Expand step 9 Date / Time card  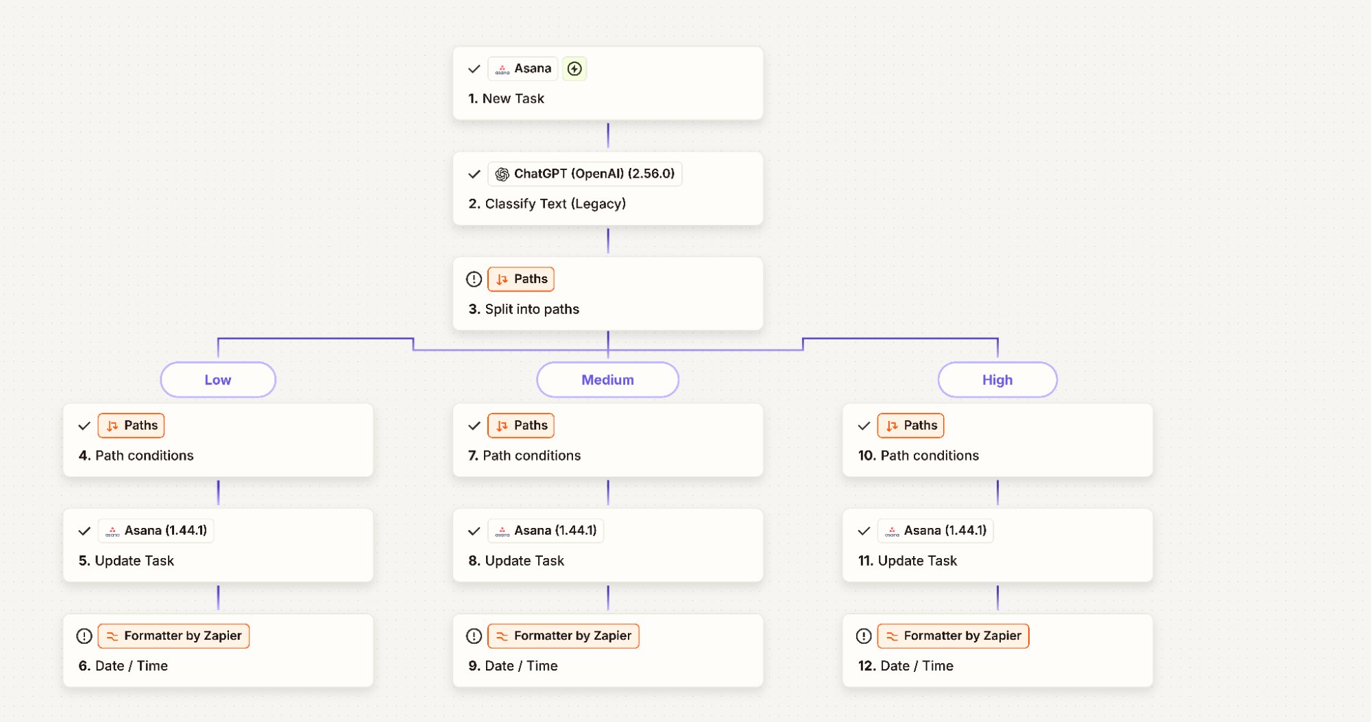pos(607,650)
